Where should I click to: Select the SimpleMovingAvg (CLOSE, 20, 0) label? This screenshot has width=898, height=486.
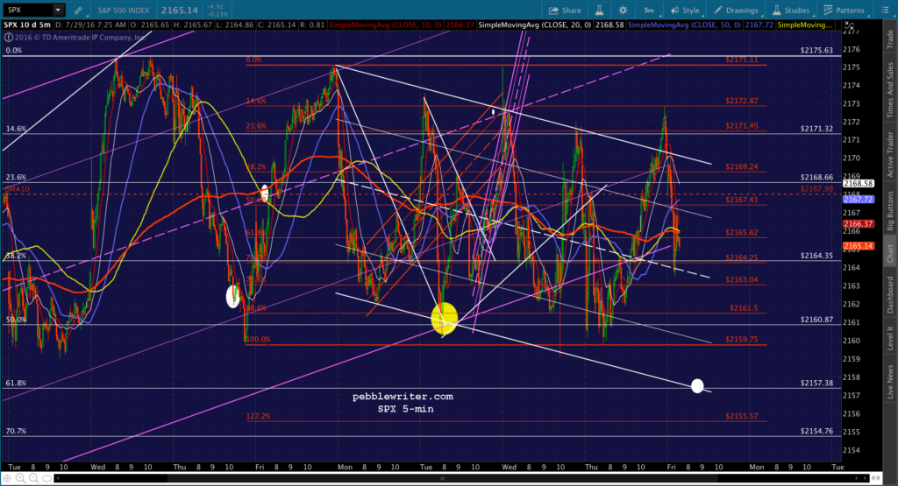(x=534, y=25)
